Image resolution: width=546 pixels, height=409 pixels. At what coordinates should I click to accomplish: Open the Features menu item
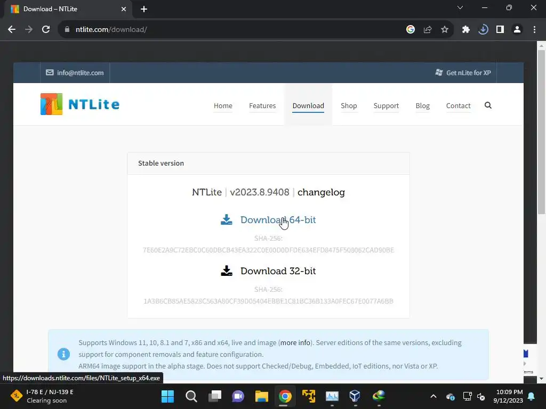262,106
